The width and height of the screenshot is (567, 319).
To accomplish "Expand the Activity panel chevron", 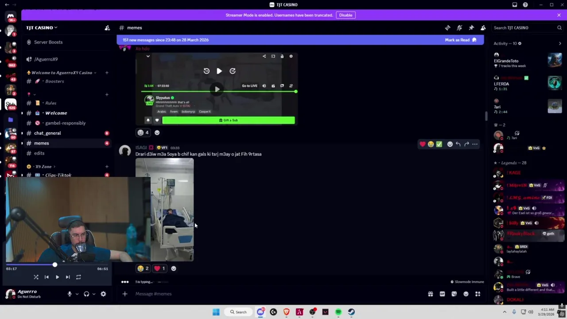I will [560, 43].
